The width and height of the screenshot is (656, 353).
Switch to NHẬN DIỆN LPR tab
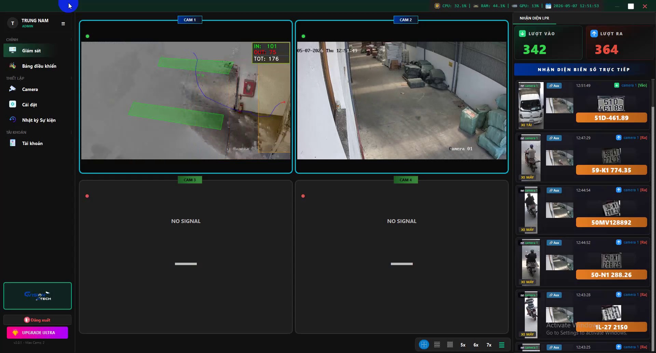(534, 18)
